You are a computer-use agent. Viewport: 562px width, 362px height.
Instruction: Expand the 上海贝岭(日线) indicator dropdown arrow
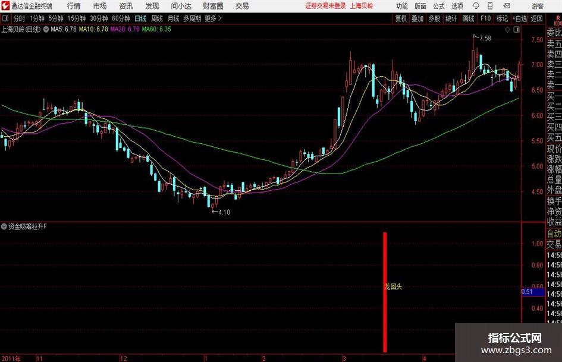click(x=46, y=29)
